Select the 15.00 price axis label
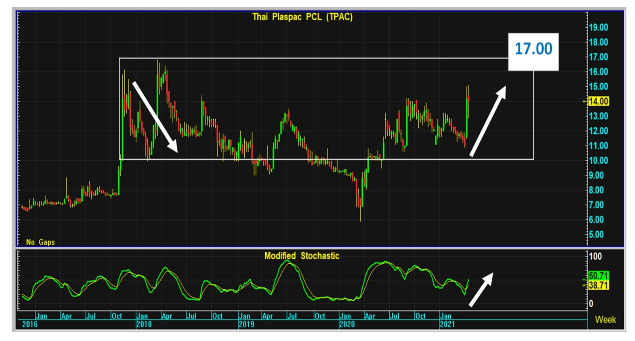 (598, 87)
